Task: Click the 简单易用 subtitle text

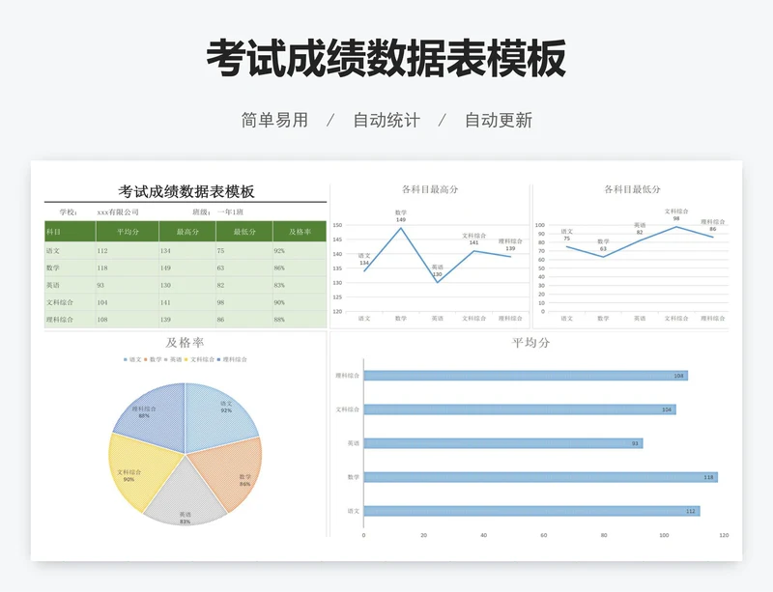Action: coord(274,121)
